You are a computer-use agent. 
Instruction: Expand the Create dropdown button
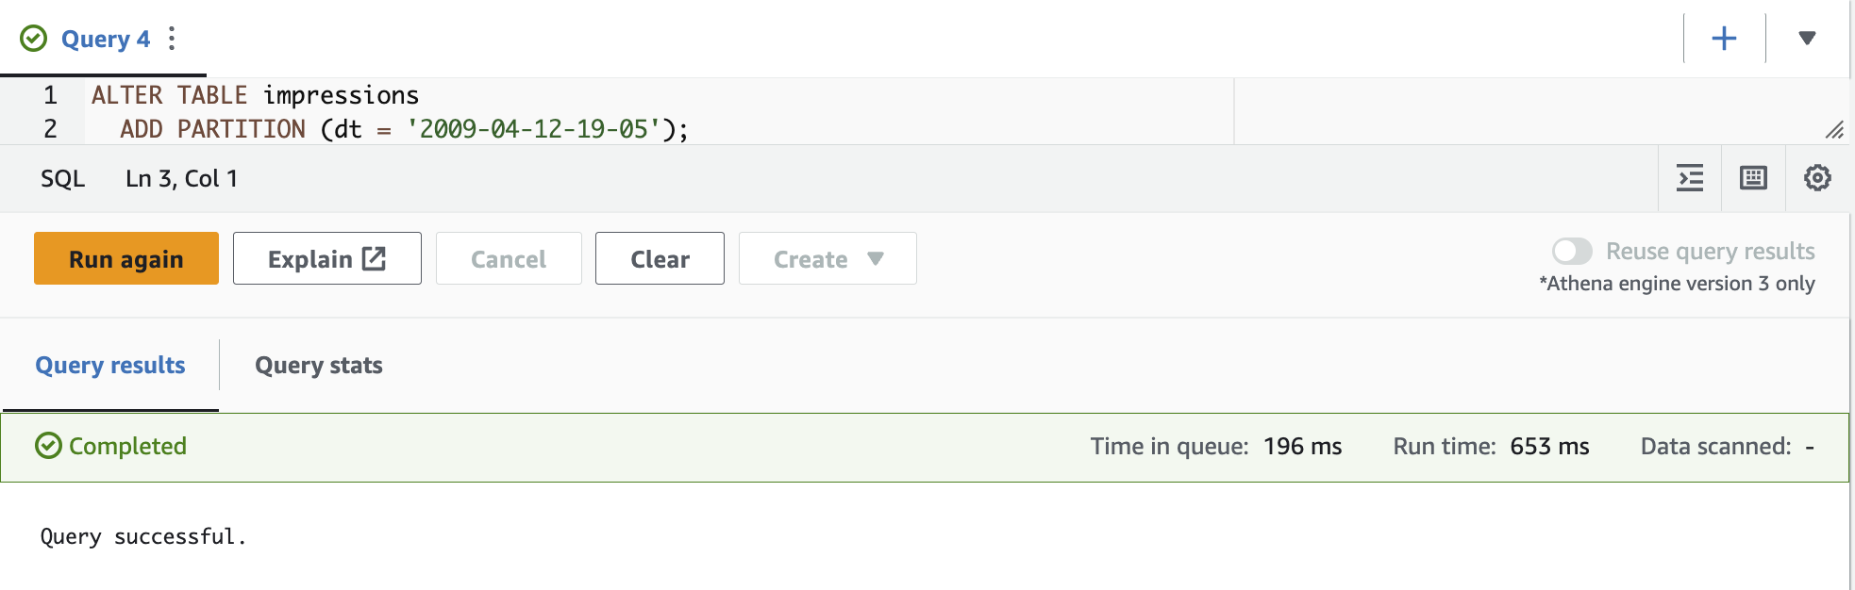point(827,258)
